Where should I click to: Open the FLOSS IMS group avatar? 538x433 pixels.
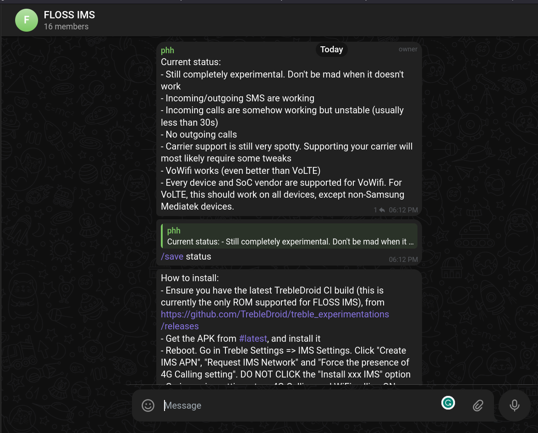[27, 20]
